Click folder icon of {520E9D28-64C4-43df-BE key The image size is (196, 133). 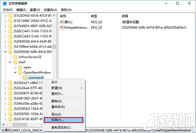coord(10,42)
